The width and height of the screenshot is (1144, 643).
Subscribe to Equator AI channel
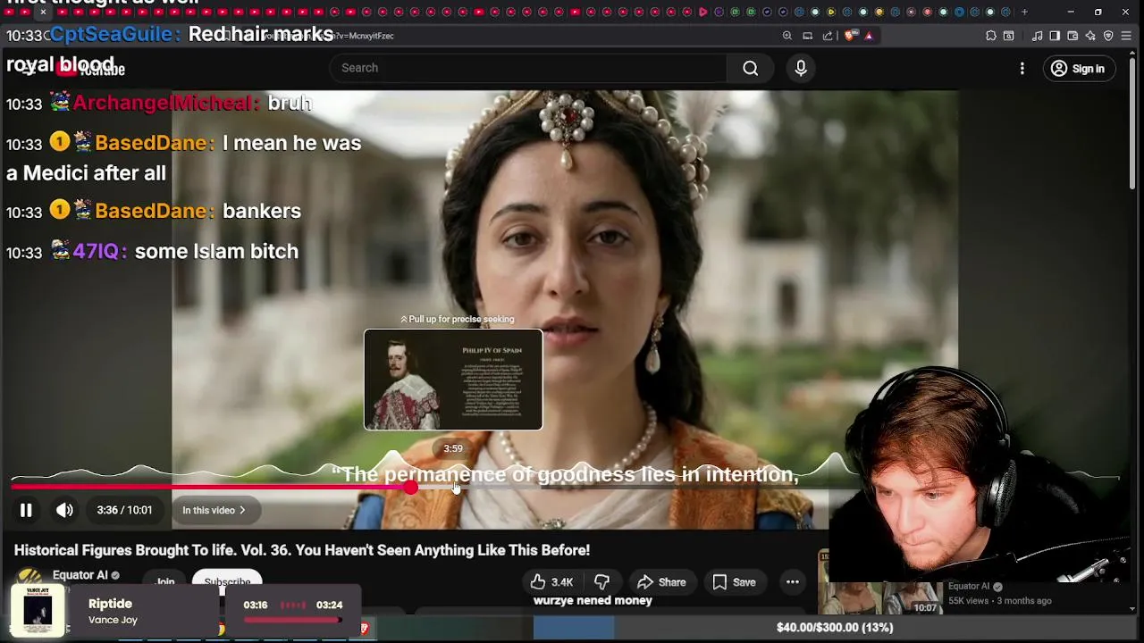click(x=227, y=582)
